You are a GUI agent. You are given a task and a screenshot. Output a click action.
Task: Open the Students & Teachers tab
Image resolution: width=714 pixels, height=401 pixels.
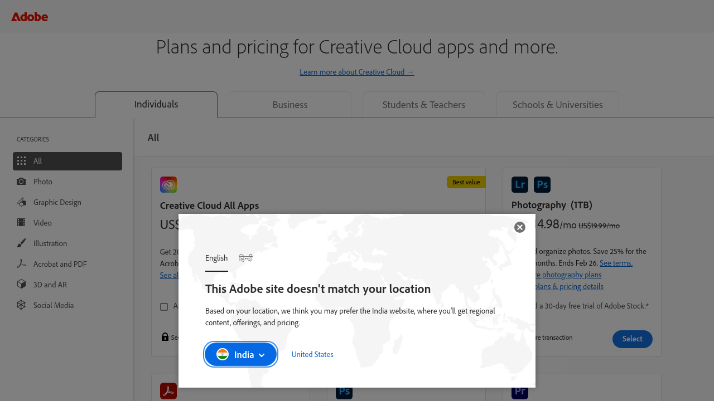tap(424, 105)
